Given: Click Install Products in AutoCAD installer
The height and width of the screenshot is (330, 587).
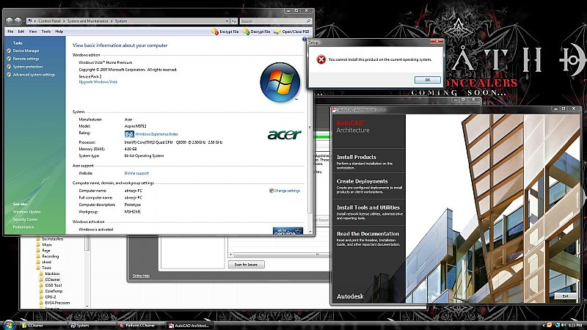Looking at the screenshot, I should click(x=356, y=157).
